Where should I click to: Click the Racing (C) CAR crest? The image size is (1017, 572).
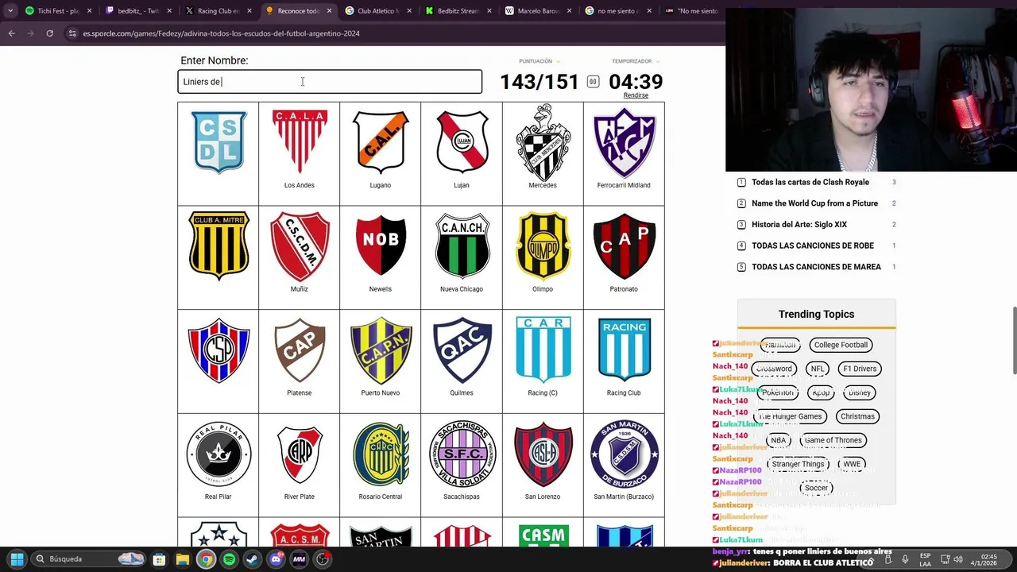tap(543, 350)
